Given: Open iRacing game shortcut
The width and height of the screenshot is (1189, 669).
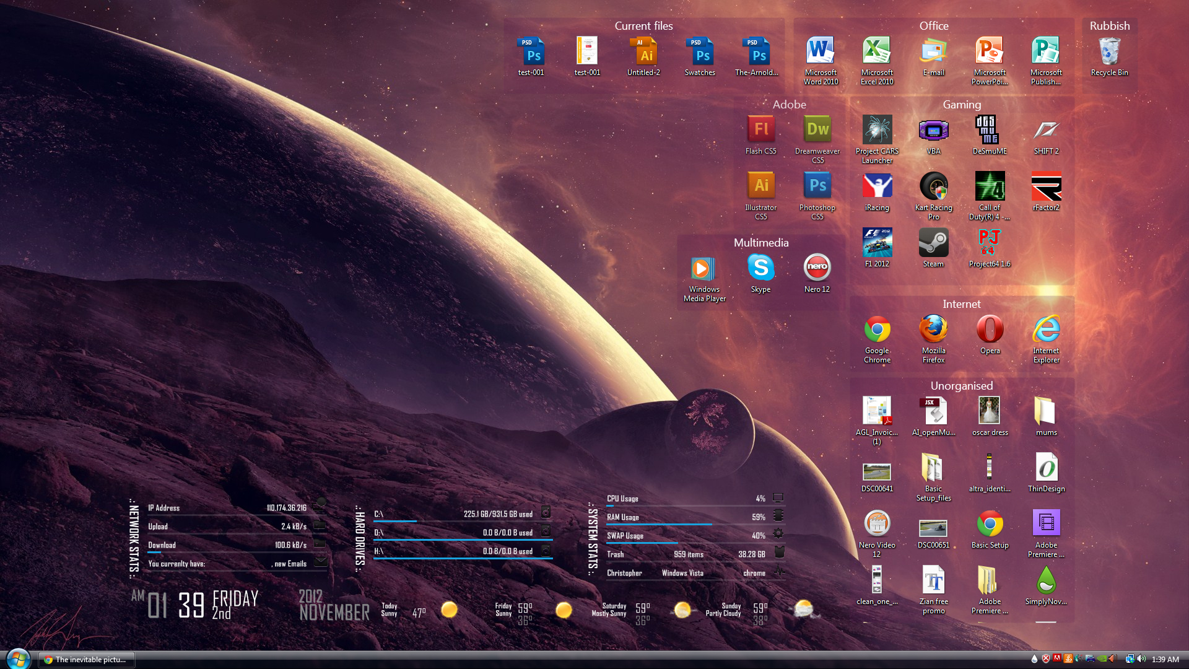Looking at the screenshot, I should 877,186.
